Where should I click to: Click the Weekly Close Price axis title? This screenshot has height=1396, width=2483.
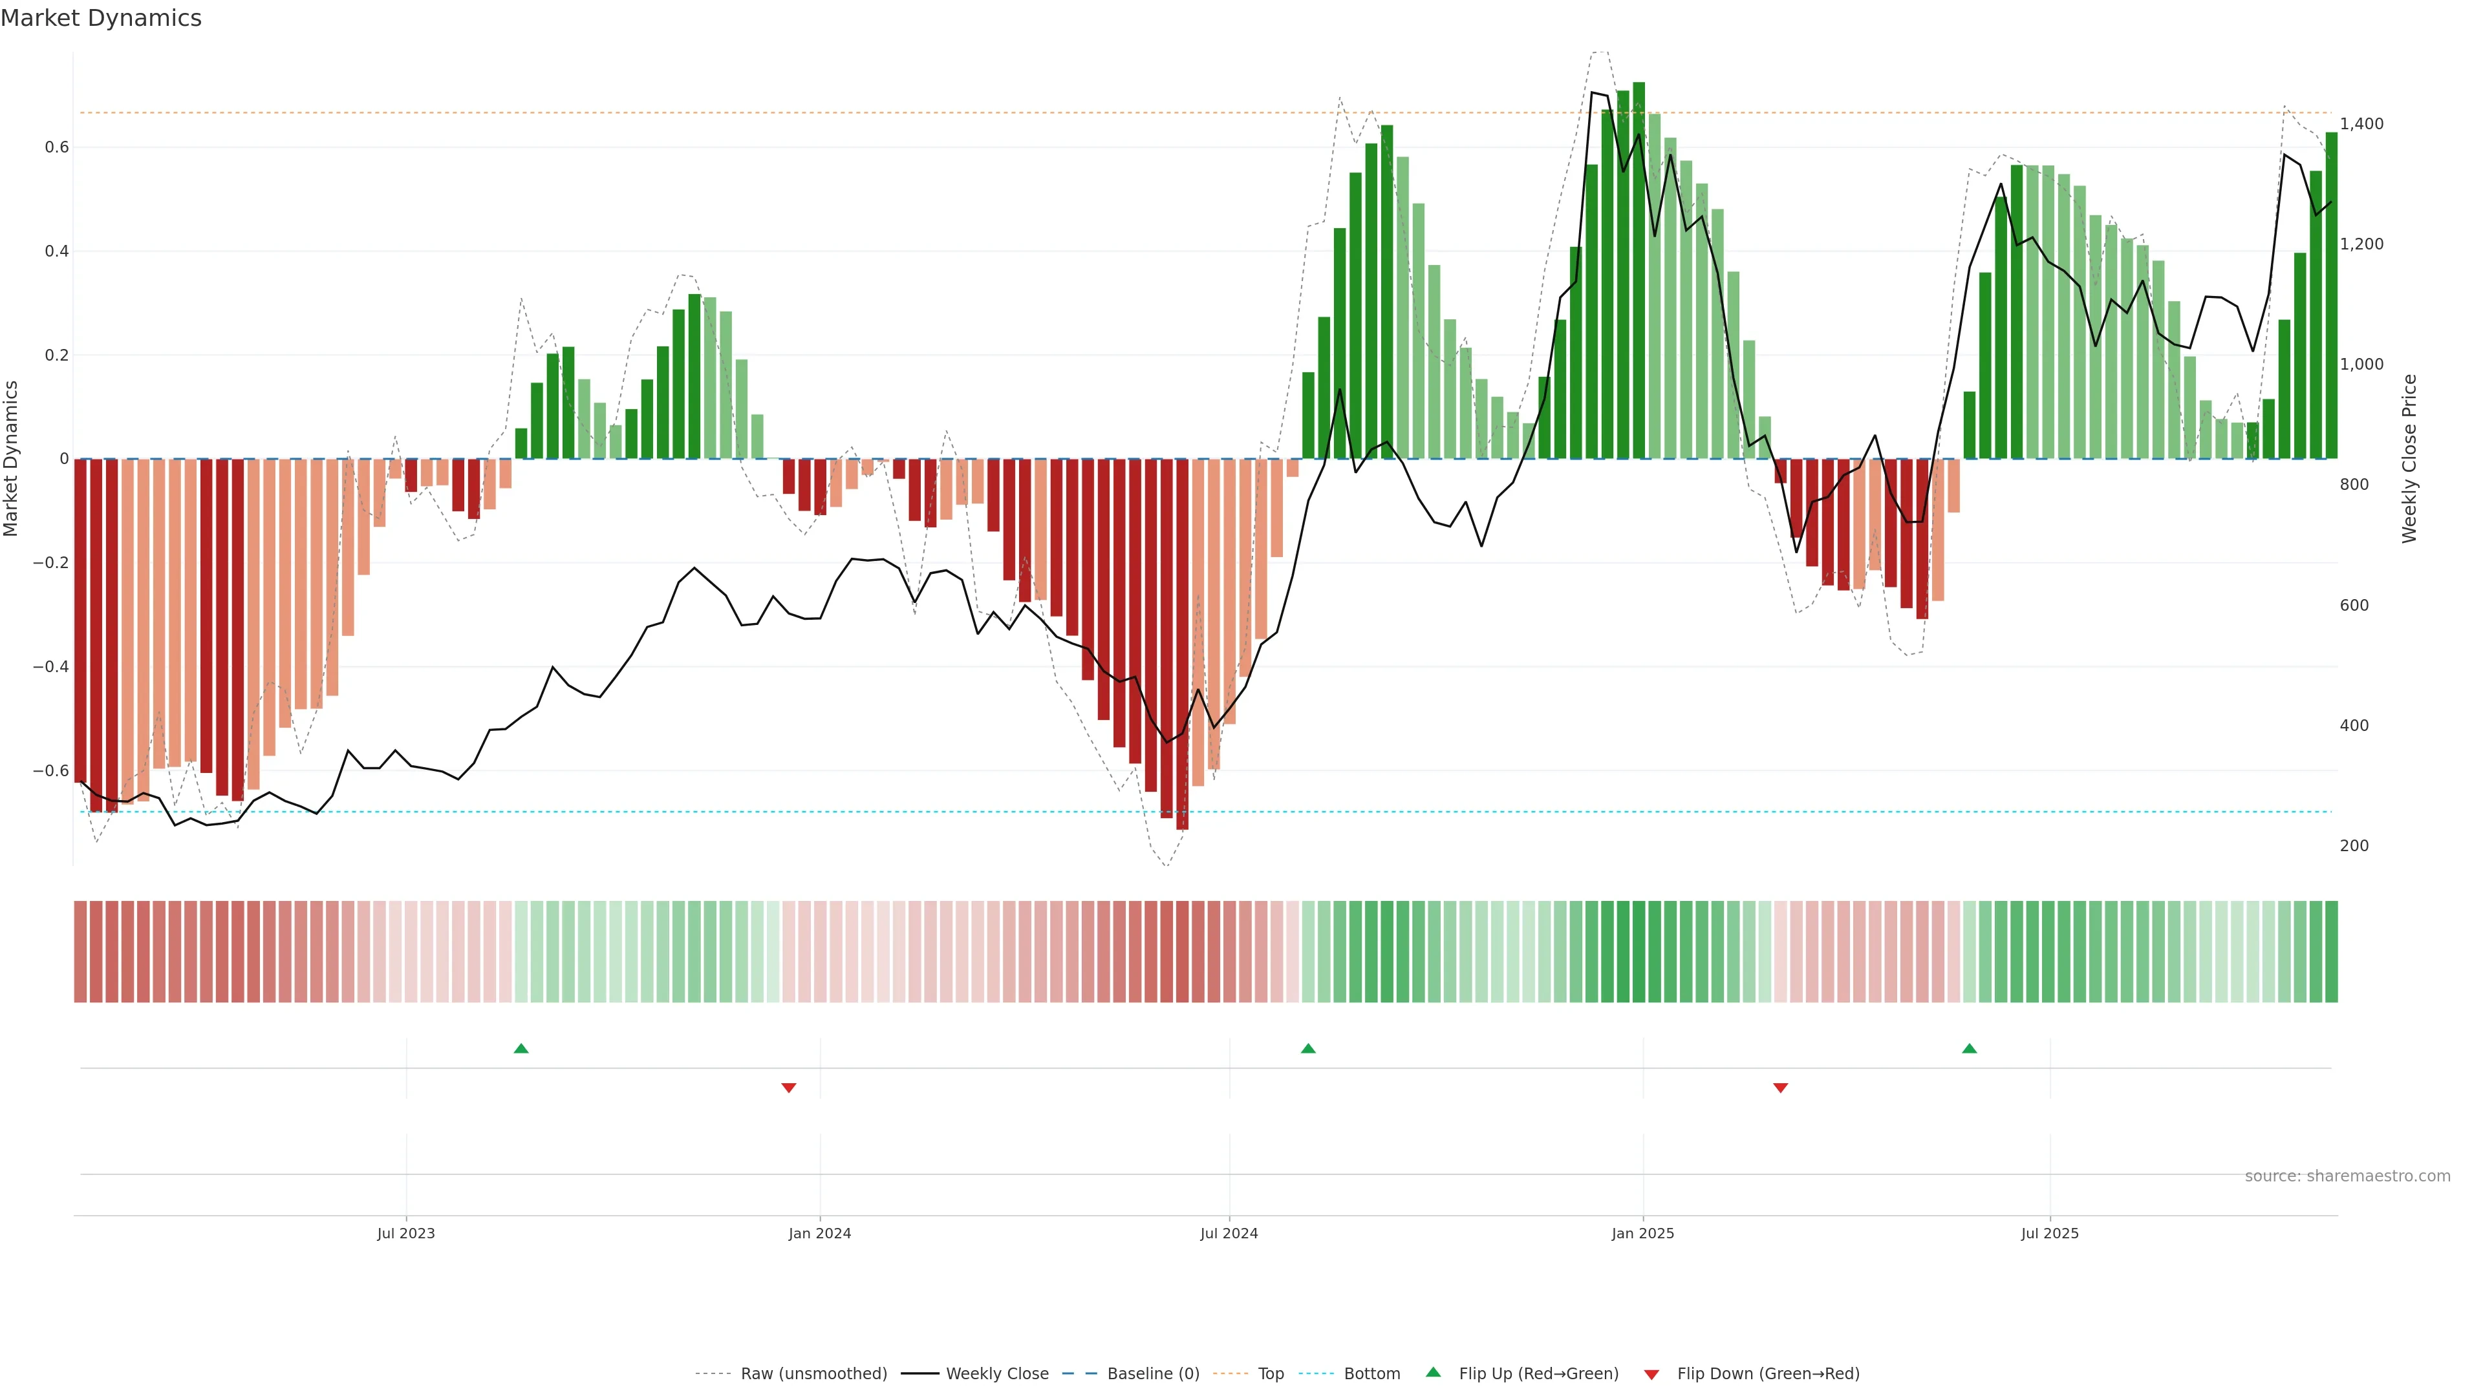point(2409,459)
